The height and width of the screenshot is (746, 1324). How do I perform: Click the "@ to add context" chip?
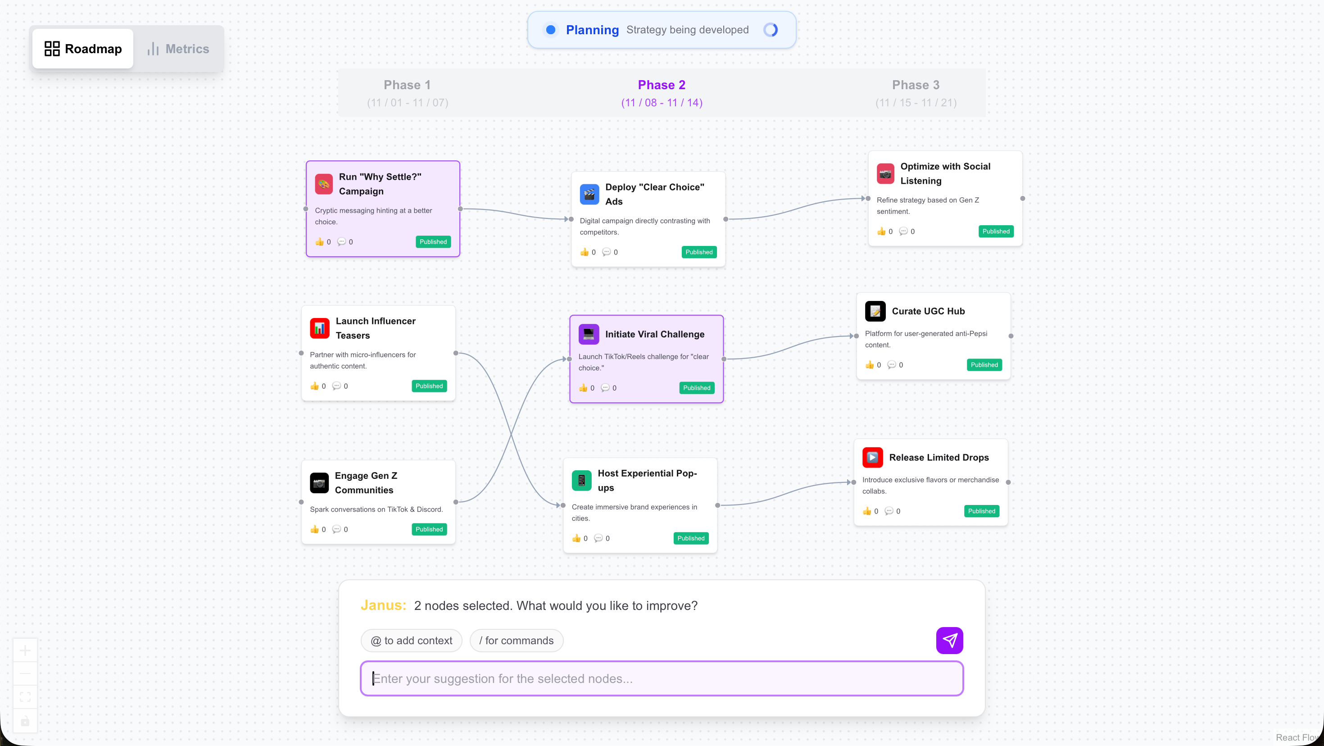(411, 641)
